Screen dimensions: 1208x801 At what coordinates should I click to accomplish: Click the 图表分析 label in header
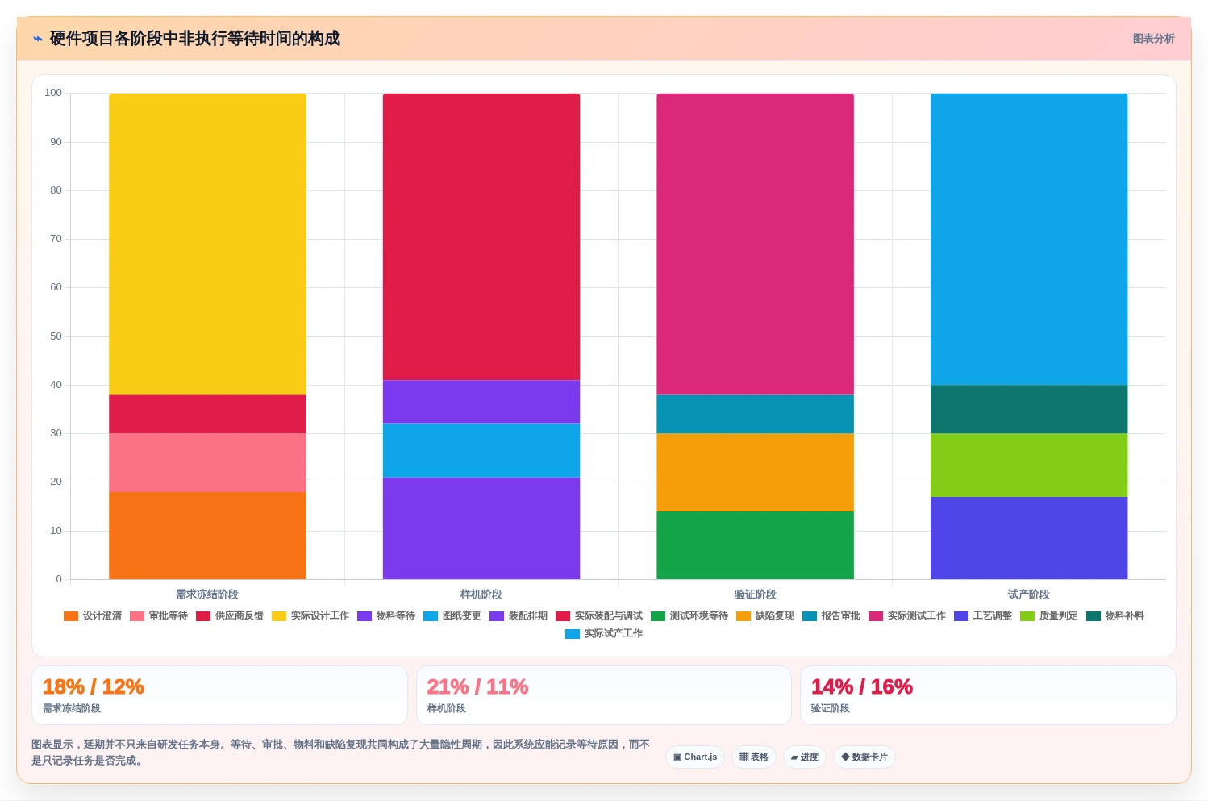[1153, 39]
